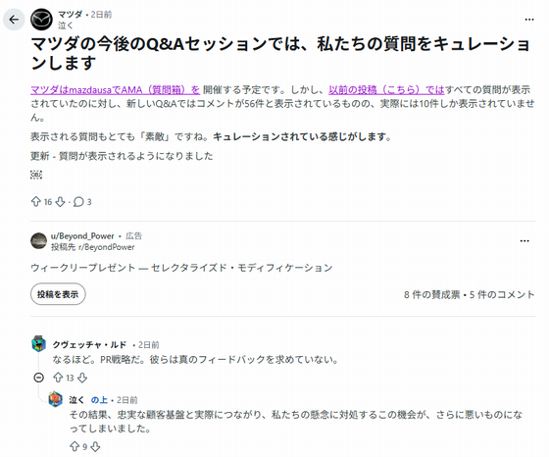Screen dimensions: 549x457
Task: Click the reply text その結果、忠実な顧客基盤
Action: 296,422
